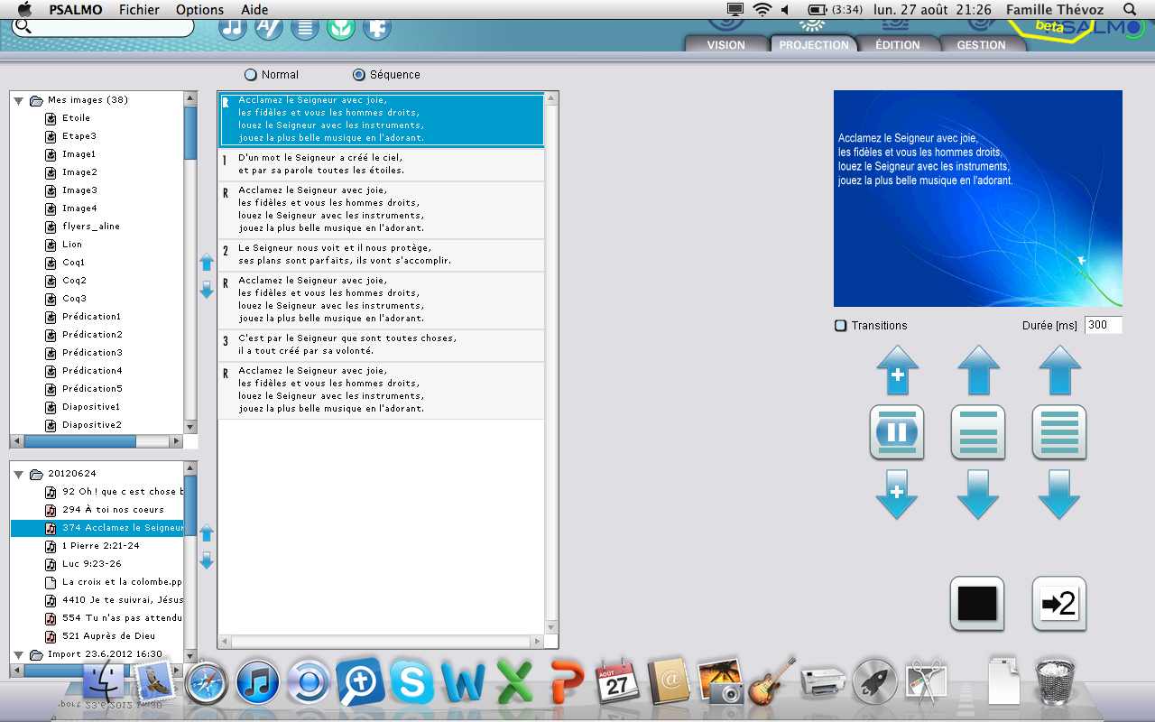Switch to the VISION tab
The width and height of the screenshot is (1155, 722).
click(x=725, y=44)
